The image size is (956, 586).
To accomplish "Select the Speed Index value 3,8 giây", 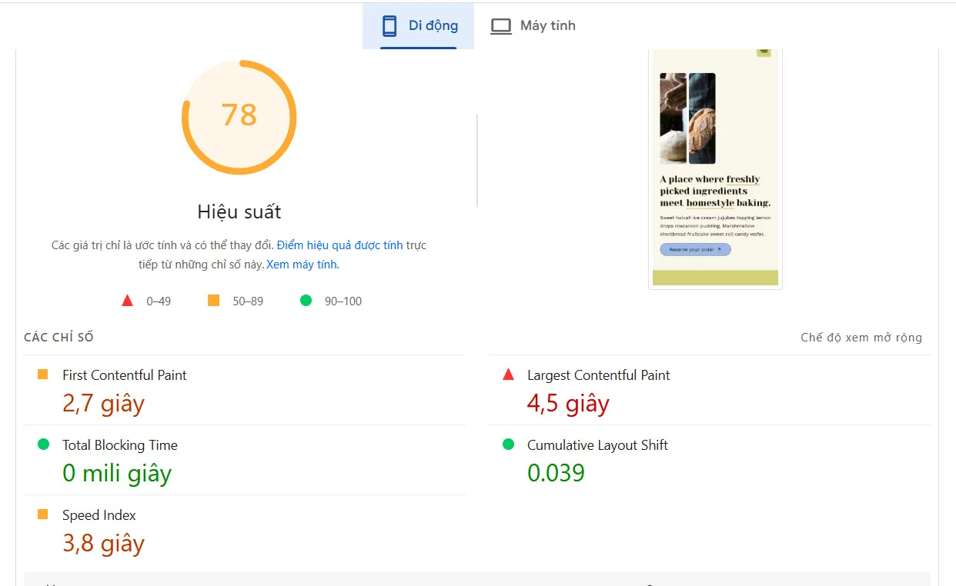I will click(x=103, y=543).
